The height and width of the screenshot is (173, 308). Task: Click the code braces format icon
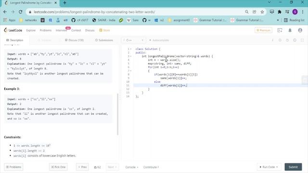click(280, 40)
